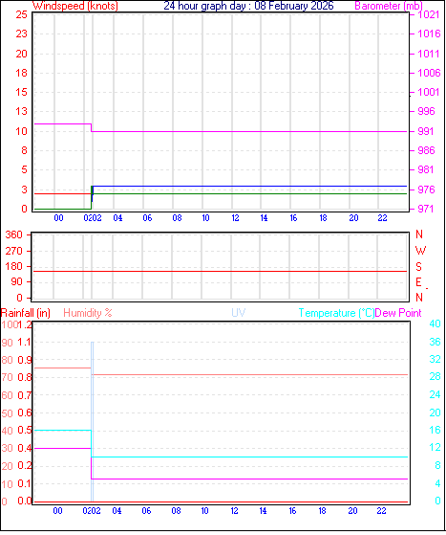The image size is (446, 535).
Task: Select the 1006 barometer scale value
Action: (429, 73)
